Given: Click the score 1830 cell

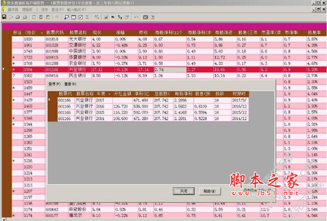Looking at the screenshot, I should (x=34, y=39).
